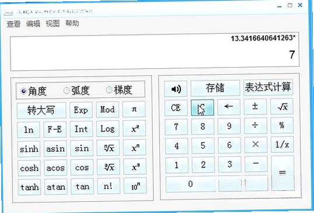
Task: Open the 帮助 menu
Action: click(72, 23)
